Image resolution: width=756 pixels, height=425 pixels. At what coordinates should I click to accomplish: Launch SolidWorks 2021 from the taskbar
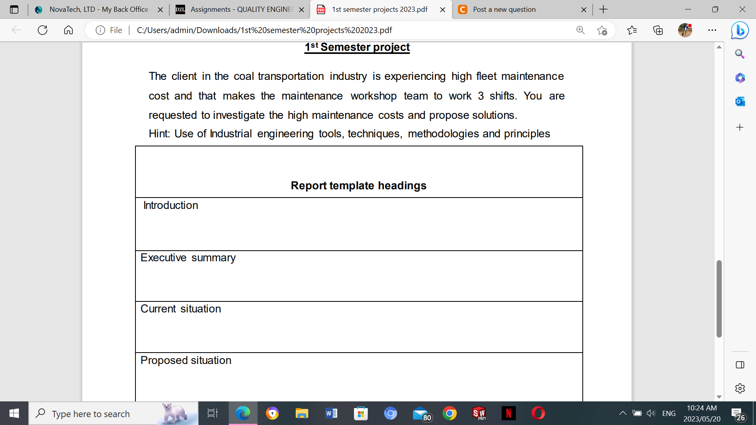(x=479, y=413)
